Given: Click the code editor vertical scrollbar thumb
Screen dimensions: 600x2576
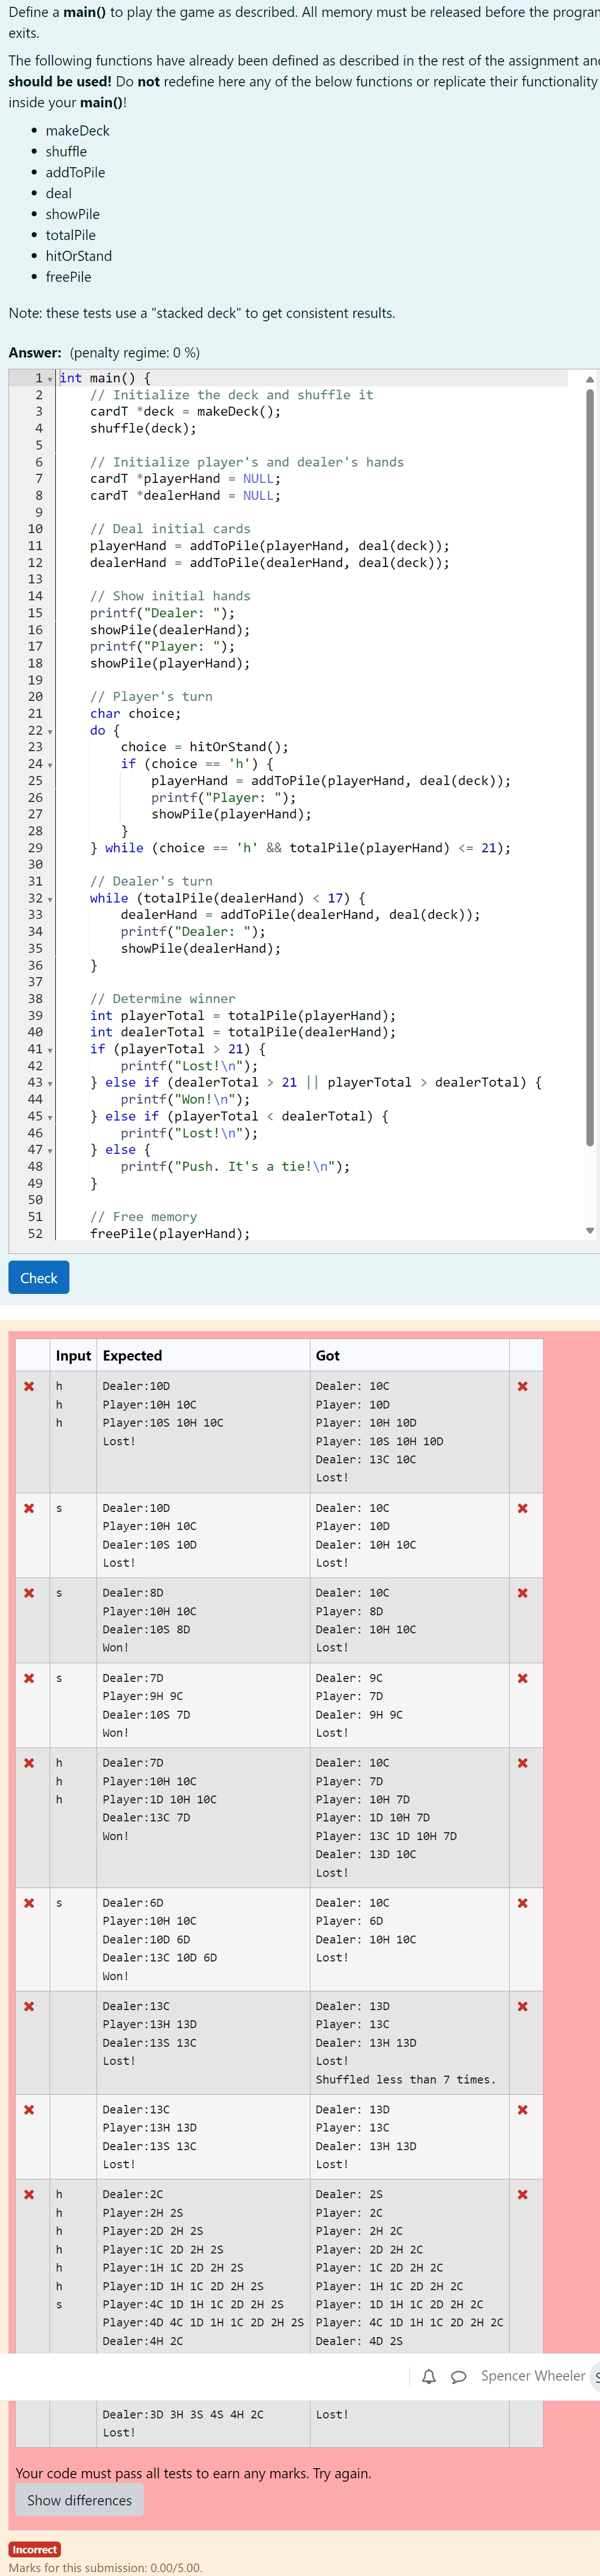Looking at the screenshot, I should coord(590,767).
